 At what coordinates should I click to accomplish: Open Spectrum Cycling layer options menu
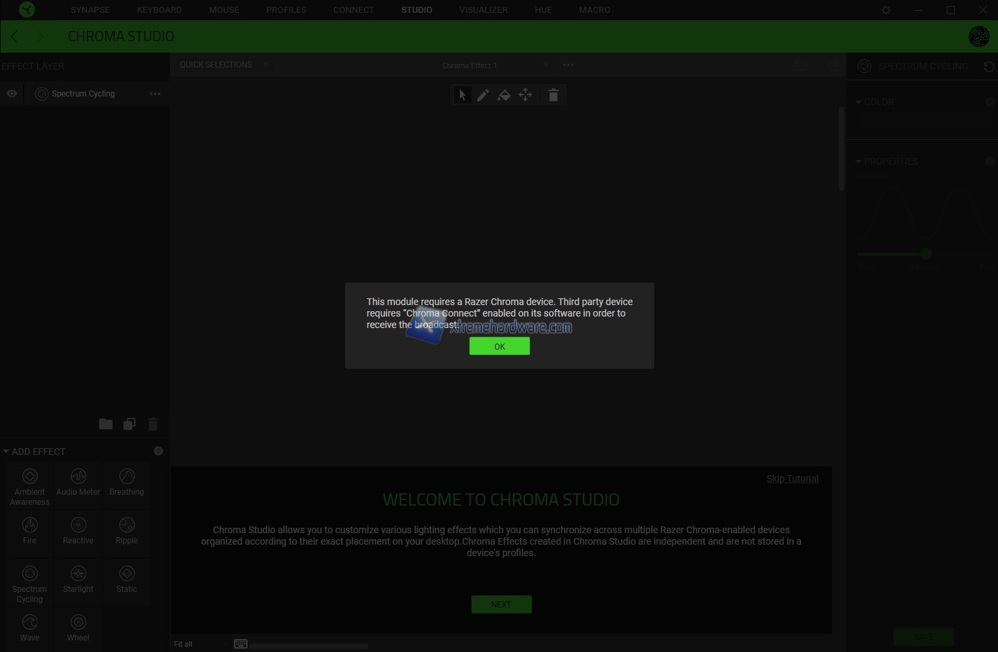(x=155, y=94)
